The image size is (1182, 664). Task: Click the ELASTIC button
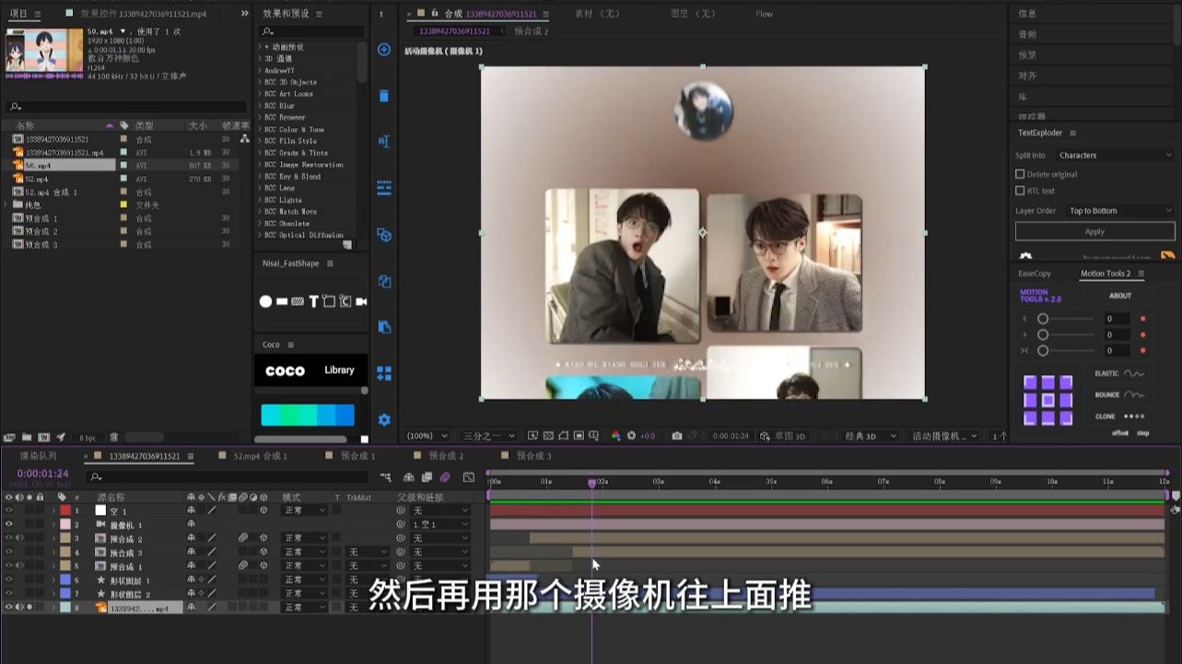[1119, 374]
